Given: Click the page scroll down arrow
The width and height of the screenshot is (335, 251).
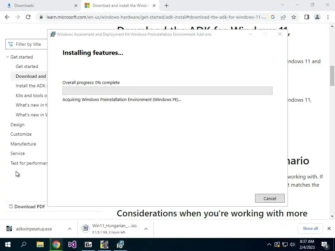Looking at the screenshot, I should click(x=332, y=216).
